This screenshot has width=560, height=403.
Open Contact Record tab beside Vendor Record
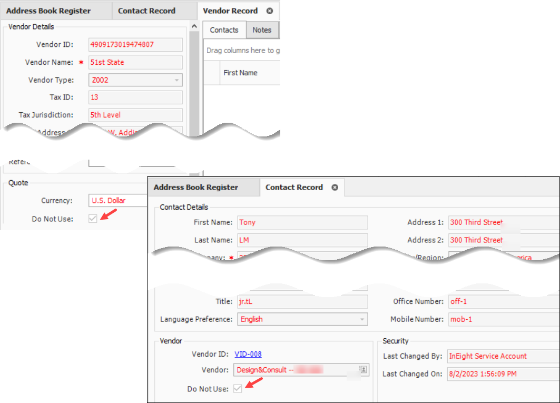pos(146,11)
